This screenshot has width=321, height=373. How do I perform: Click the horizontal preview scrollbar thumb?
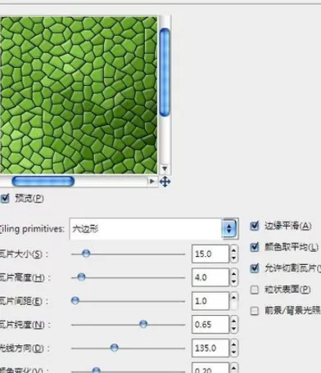(43, 181)
